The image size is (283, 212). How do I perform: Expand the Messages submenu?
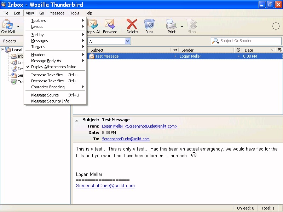point(55,41)
